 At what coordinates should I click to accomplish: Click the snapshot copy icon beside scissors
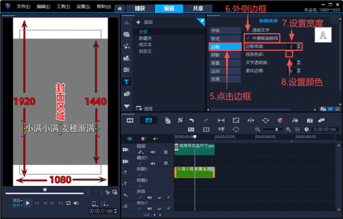(x=115, y=192)
